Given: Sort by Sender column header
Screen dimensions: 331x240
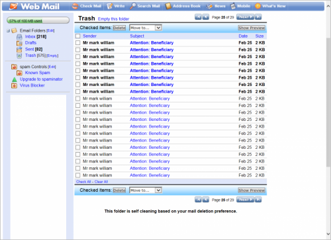Looking at the screenshot, I should pos(89,36).
